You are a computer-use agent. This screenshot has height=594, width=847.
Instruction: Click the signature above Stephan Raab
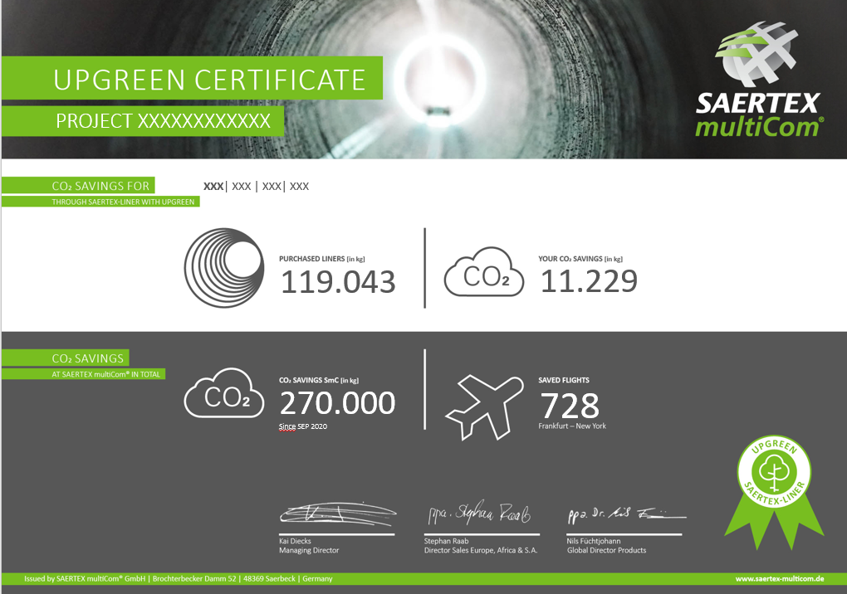pyautogui.click(x=479, y=513)
